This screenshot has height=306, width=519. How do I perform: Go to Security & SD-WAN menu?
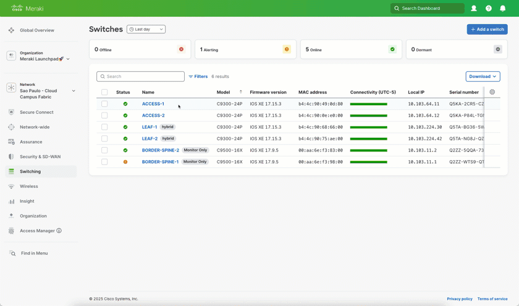click(x=40, y=156)
